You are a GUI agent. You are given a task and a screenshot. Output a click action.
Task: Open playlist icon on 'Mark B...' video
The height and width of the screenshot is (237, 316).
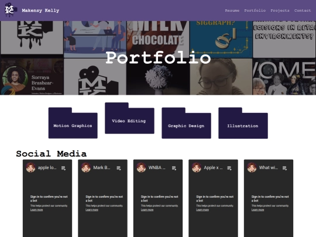pyautogui.click(x=119, y=168)
